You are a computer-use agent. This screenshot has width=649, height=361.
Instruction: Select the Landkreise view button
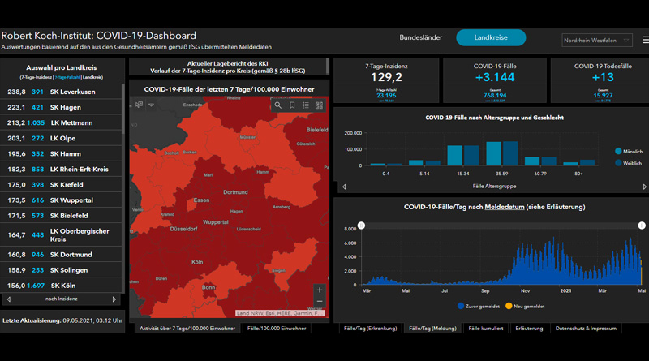(491, 37)
